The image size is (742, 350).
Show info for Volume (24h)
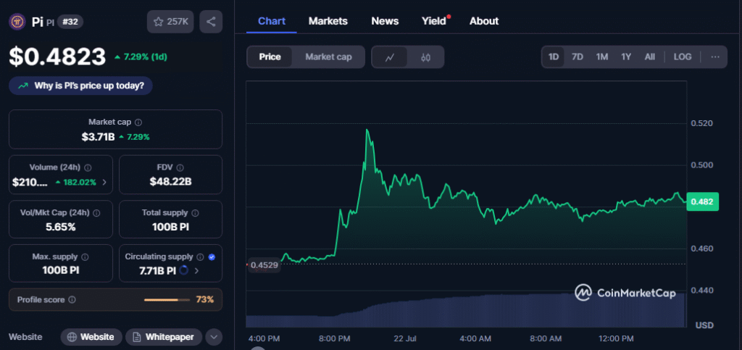(88, 167)
